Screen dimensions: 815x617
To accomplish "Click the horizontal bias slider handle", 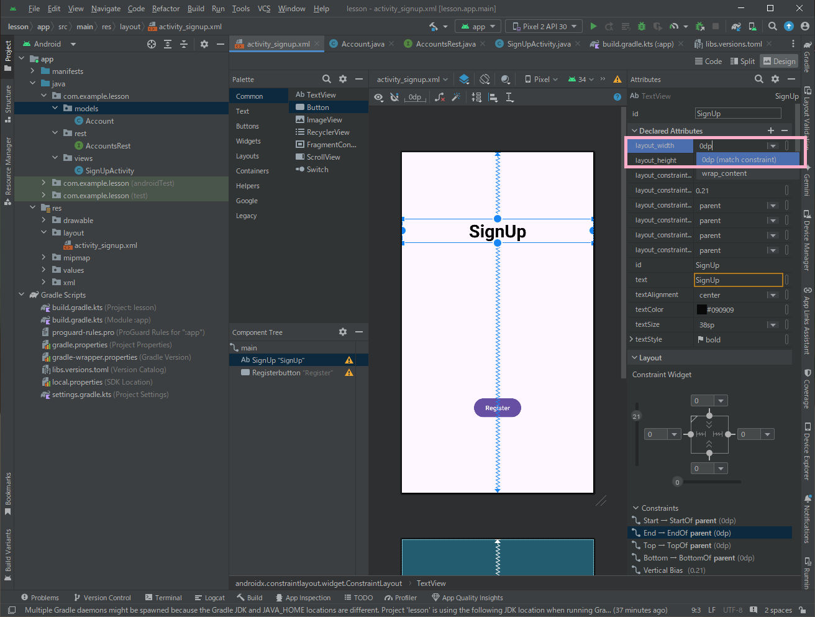I will pos(677,482).
